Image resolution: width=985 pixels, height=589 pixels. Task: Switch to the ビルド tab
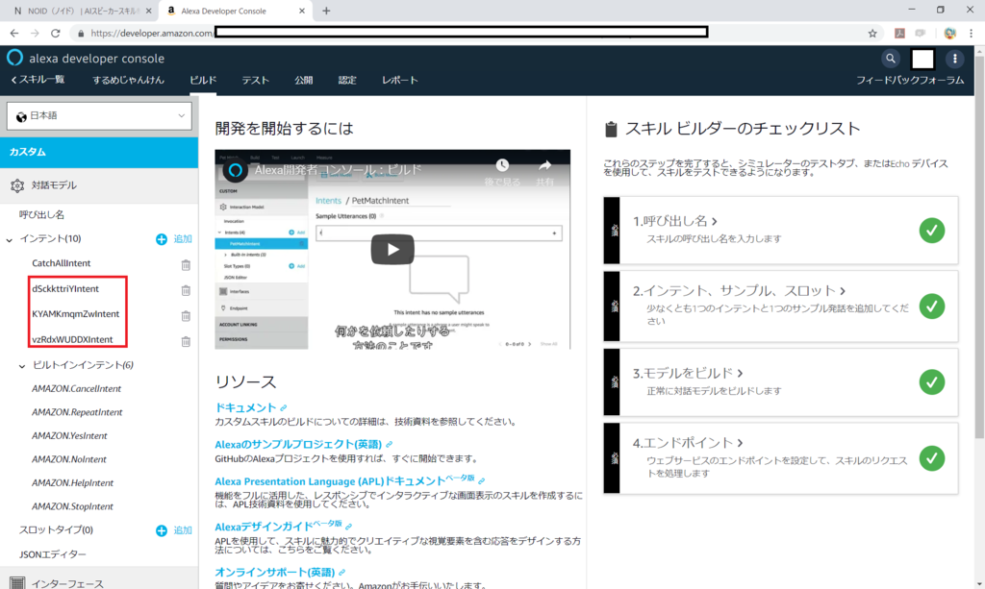point(203,81)
